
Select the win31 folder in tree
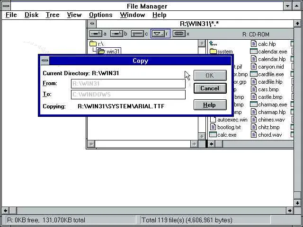tap(109, 52)
